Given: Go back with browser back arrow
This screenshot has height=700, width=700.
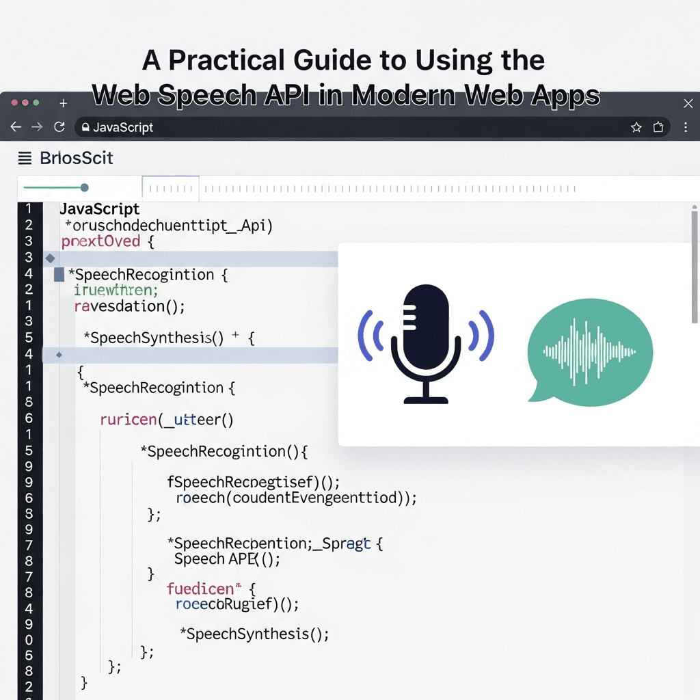Looking at the screenshot, I should [16, 126].
